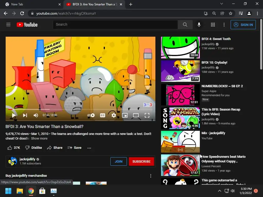Open Chrome three-dot menu
Viewport: 263px width, 197px height.
(x=257, y=13)
